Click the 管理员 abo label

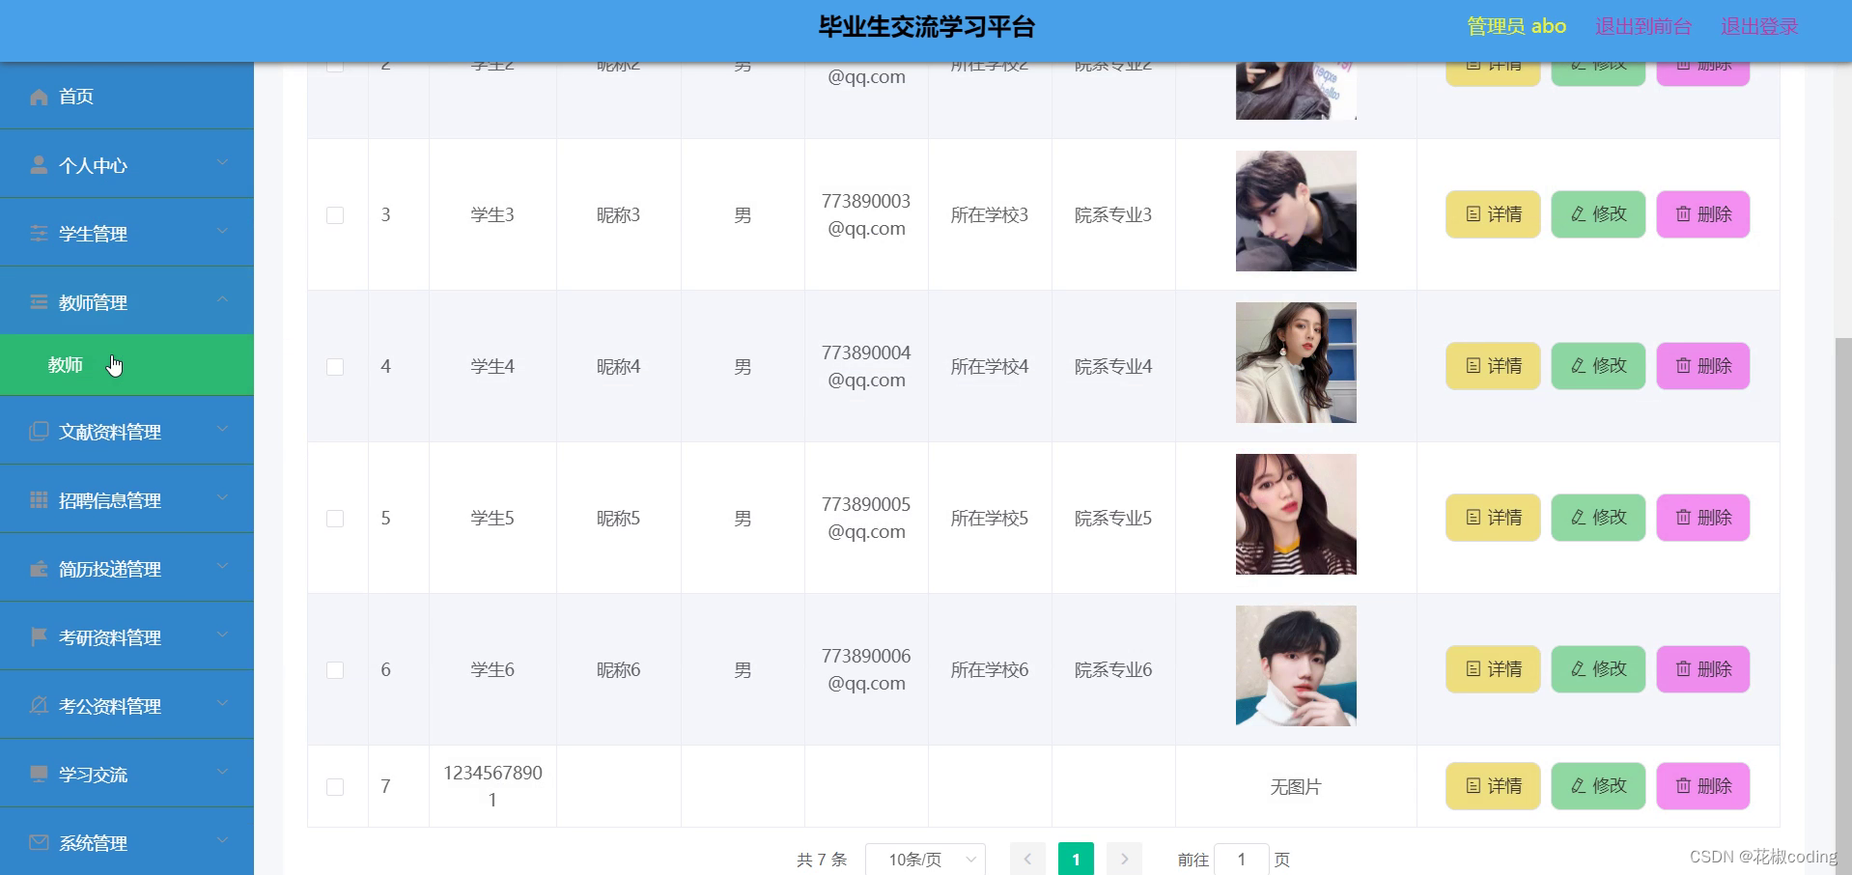click(x=1517, y=27)
